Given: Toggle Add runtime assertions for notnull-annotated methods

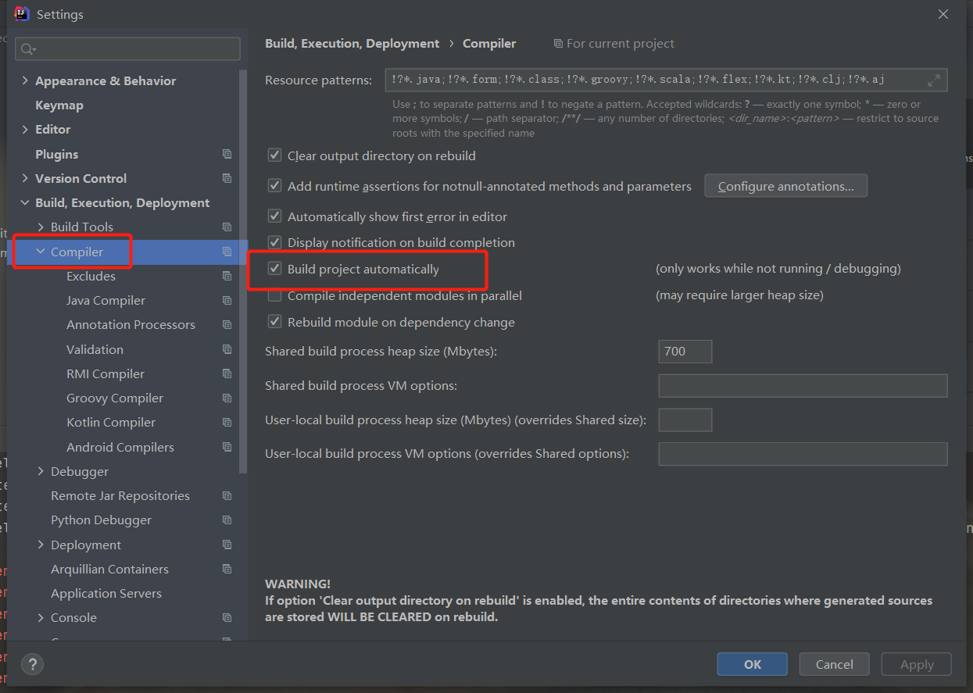Looking at the screenshot, I should 274,186.
